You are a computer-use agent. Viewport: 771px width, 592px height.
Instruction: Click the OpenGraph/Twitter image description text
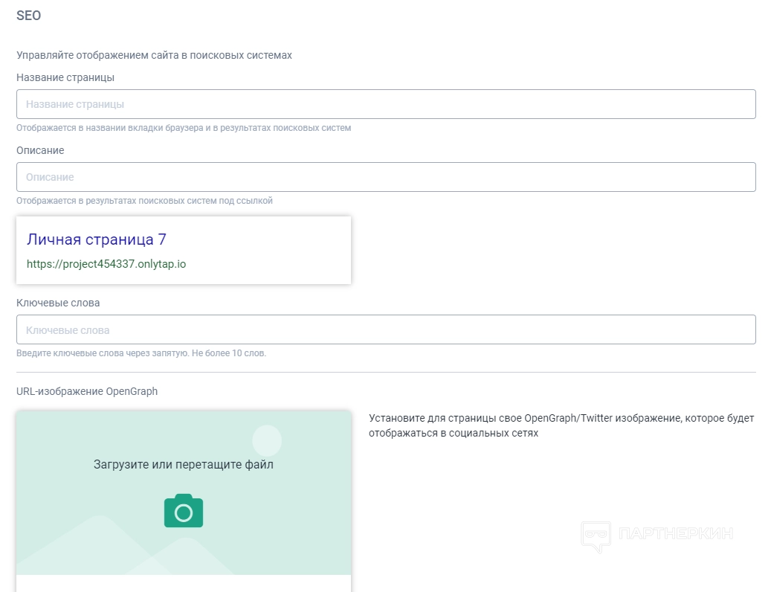(x=561, y=425)
